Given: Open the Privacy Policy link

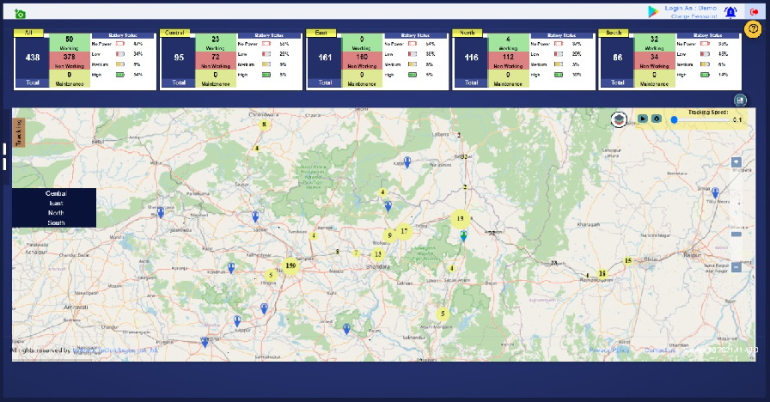Looking at the screenshot, I should pos(609,350).
